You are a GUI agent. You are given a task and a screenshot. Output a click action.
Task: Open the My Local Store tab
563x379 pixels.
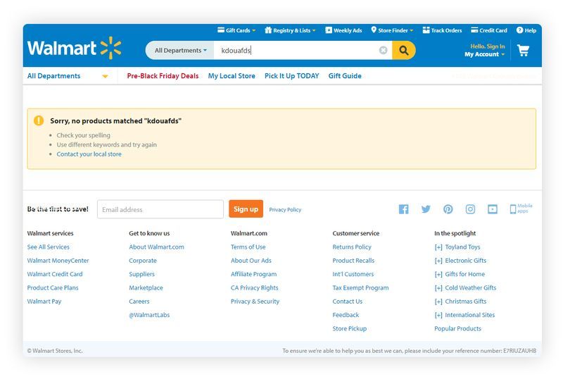(232, 76)
